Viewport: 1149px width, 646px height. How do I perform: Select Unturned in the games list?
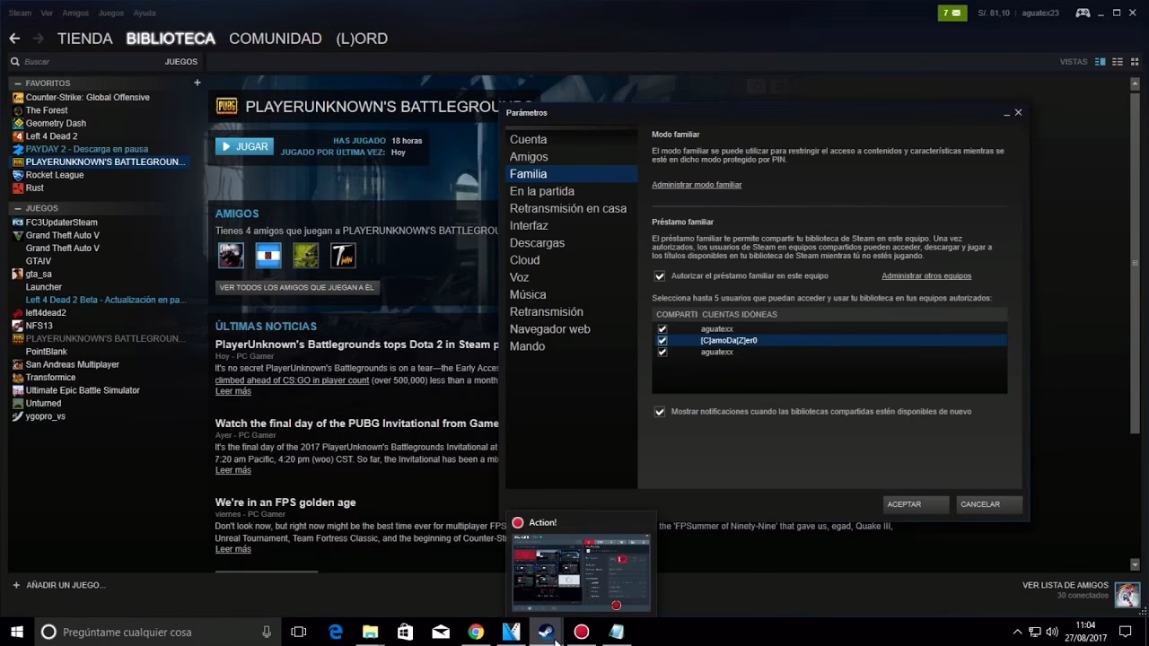coord(43,404)
